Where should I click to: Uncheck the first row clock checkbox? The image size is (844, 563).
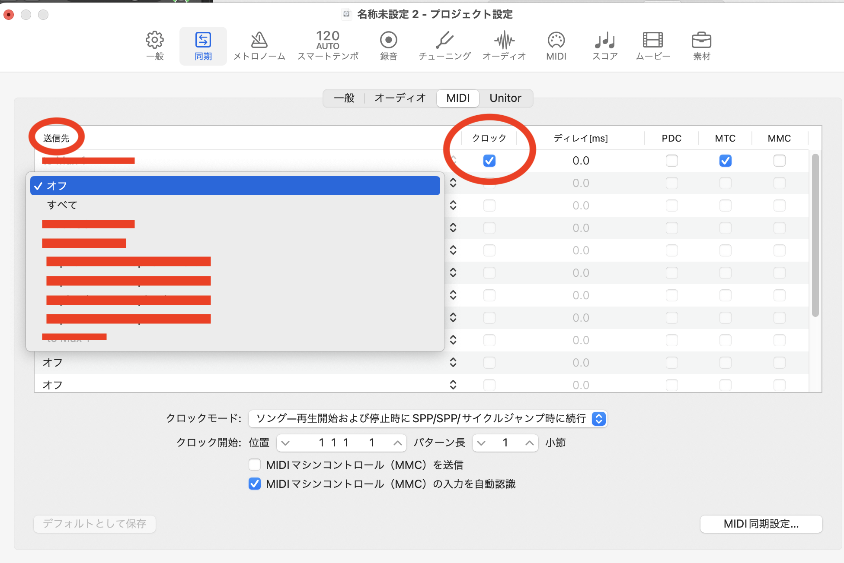click(x=489, y=161)
